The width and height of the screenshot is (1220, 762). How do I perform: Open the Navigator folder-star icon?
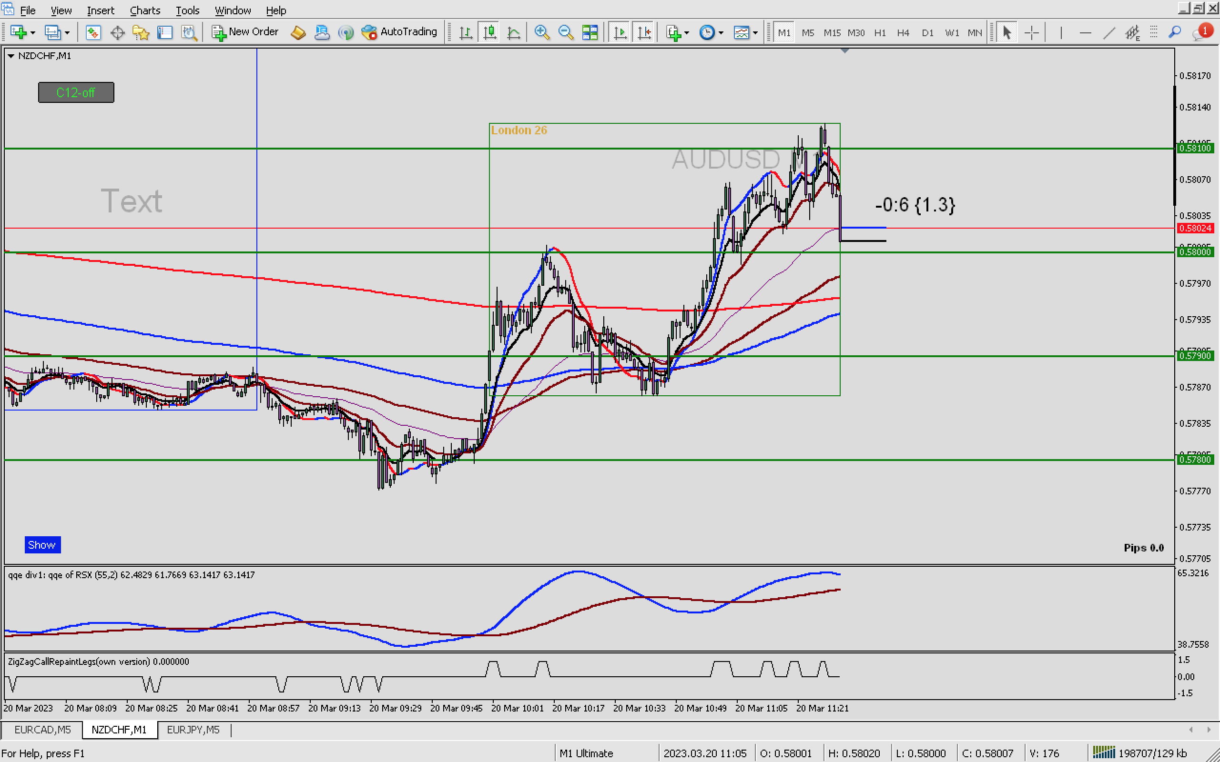pyautogui.click(x=141, y=33)
